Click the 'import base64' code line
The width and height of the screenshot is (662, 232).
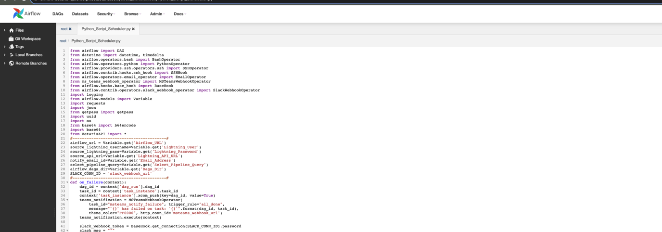coord(85,129)
